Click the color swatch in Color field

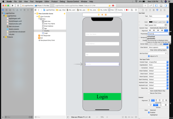point(151,22)
